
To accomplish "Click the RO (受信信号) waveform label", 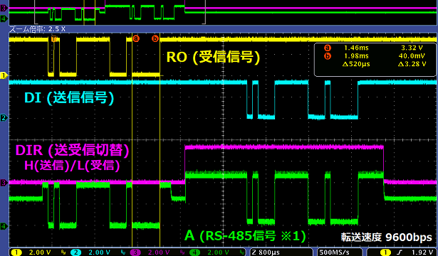I will pos(213,57).
